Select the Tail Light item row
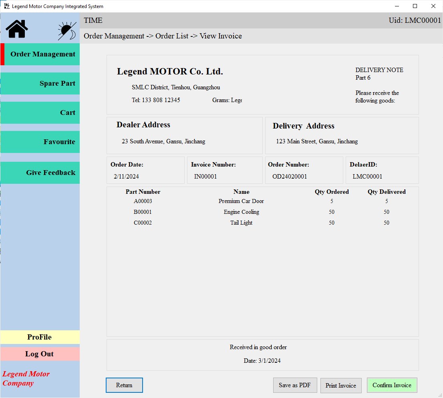This screenshot has width=443, height=398. (x=241, y=223)
